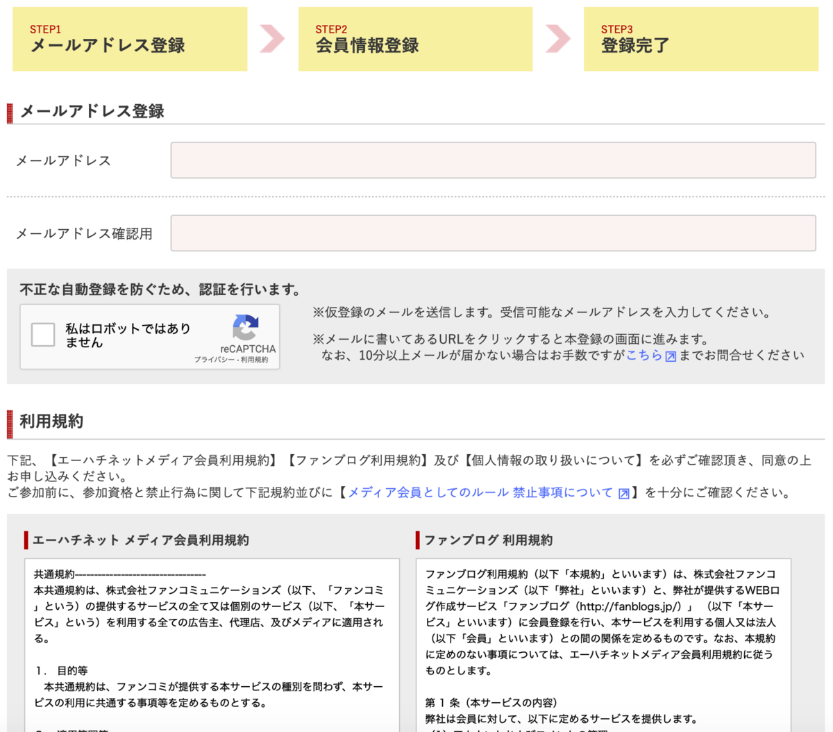Open the reCAPTCHA 利用規約 link

254,360
